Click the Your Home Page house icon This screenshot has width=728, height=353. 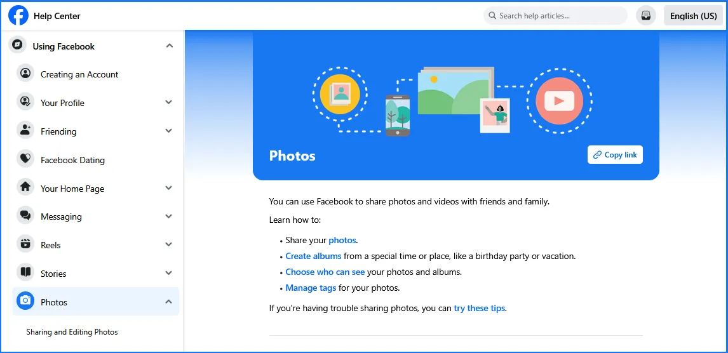pos(25,188)
